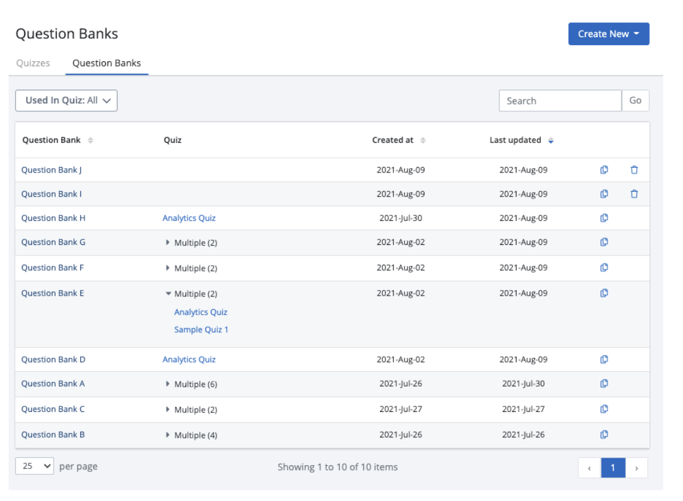Viewport: 683px width, 501px height.
Task: Click into the Search input field
Action: [x=560, y=101]
